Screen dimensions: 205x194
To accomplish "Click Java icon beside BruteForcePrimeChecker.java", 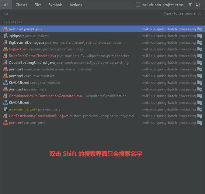I will click(x=5, y=56).
